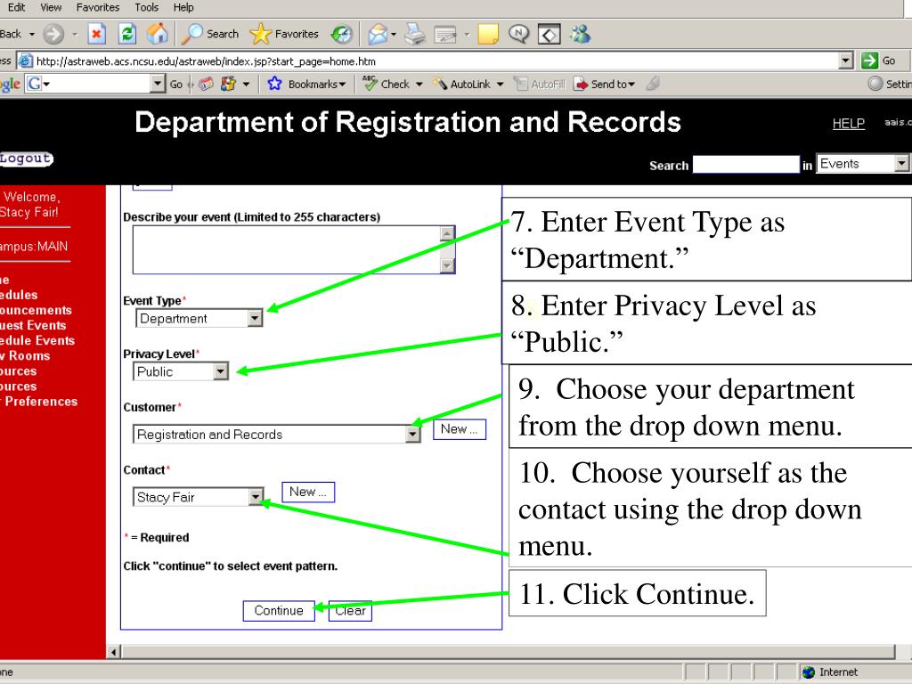Click the highlighter pen icon in Google toolbar
The height and width of the screenshot is (684, 912).
click(x=653, y=84)
